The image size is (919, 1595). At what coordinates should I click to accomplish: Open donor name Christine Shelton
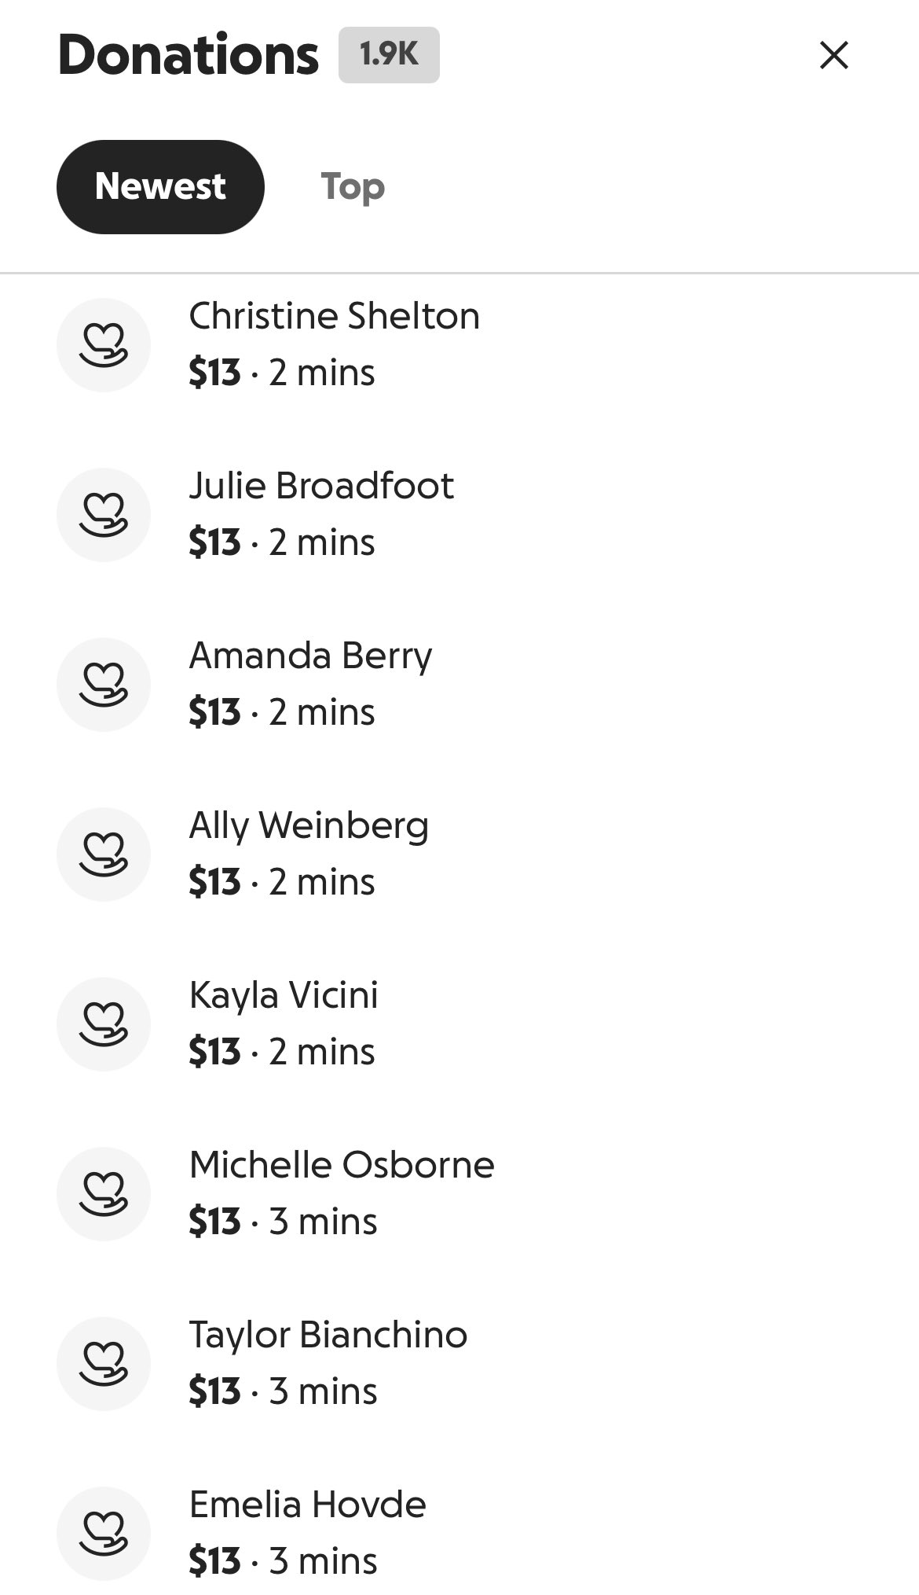coord(334,316)
